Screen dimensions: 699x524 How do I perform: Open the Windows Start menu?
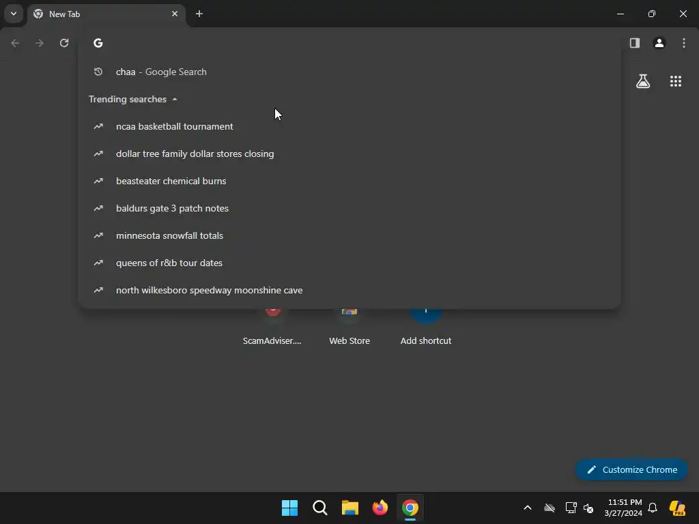289,508
